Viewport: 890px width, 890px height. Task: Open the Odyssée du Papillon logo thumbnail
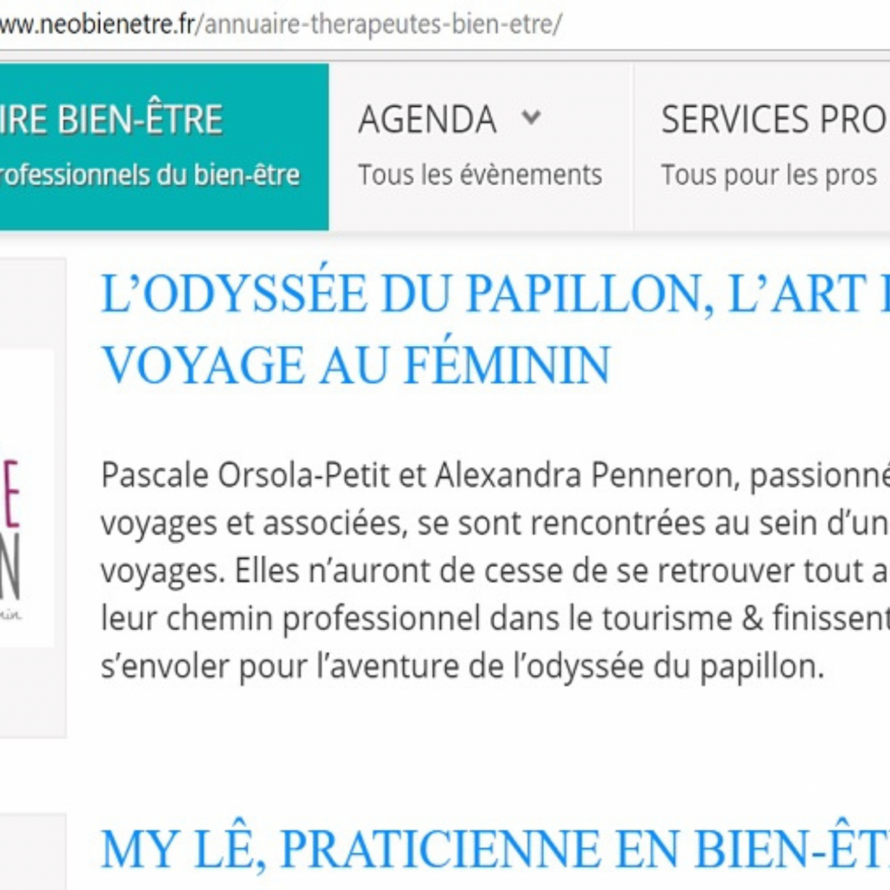pos(27,498)
